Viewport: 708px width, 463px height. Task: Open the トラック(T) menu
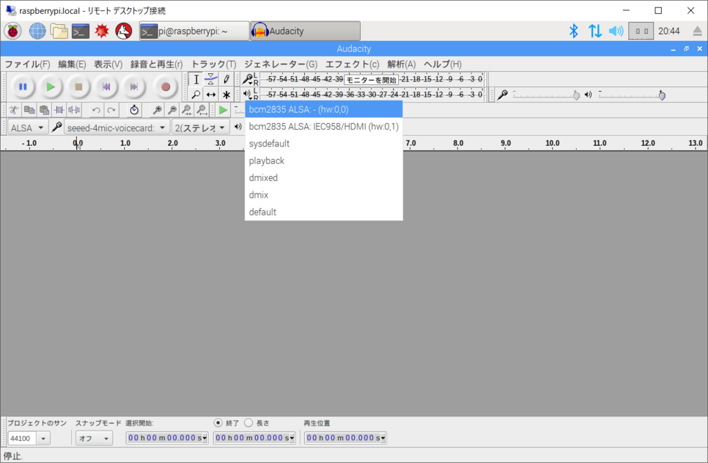[x=214, y=64]
